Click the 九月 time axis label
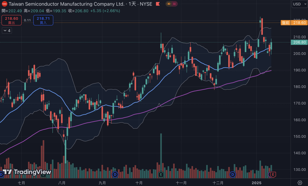The height and width of the screenshot is (186, 308). coord(102,183)
